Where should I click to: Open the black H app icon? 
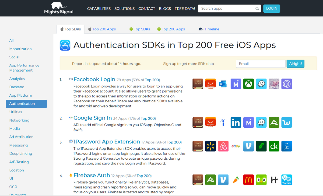pos(274,180)
